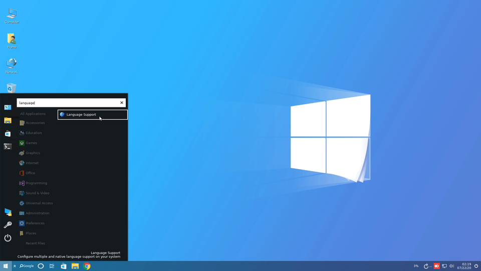Open the Recycle Bin desktop icon
This screenshot has width=481, height=271.
[12, 88]
